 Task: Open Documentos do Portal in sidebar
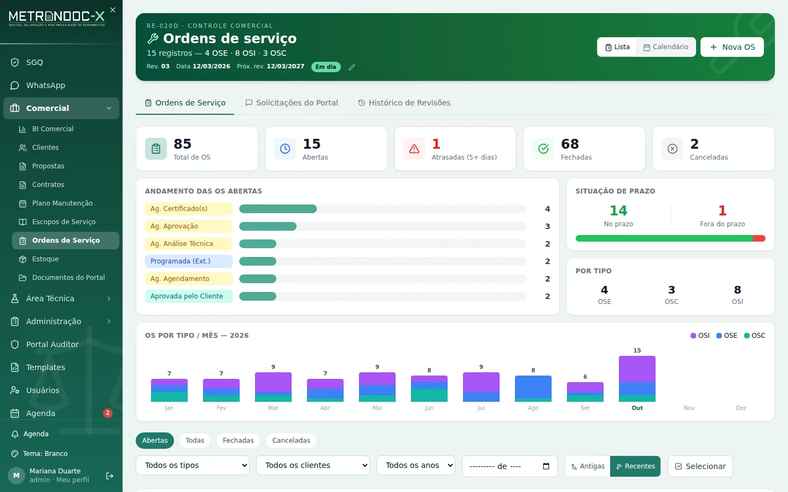[66, 278]
